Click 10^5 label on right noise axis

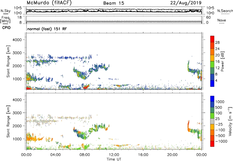pyautogui.click(x=210, y=8)
